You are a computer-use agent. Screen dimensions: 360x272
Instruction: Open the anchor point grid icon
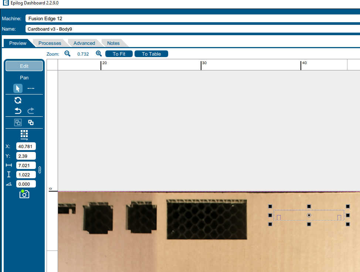coord(24,135)
